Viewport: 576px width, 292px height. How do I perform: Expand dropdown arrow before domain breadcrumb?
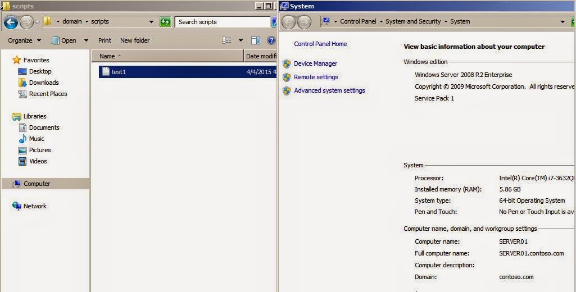(x=58, y=22)
